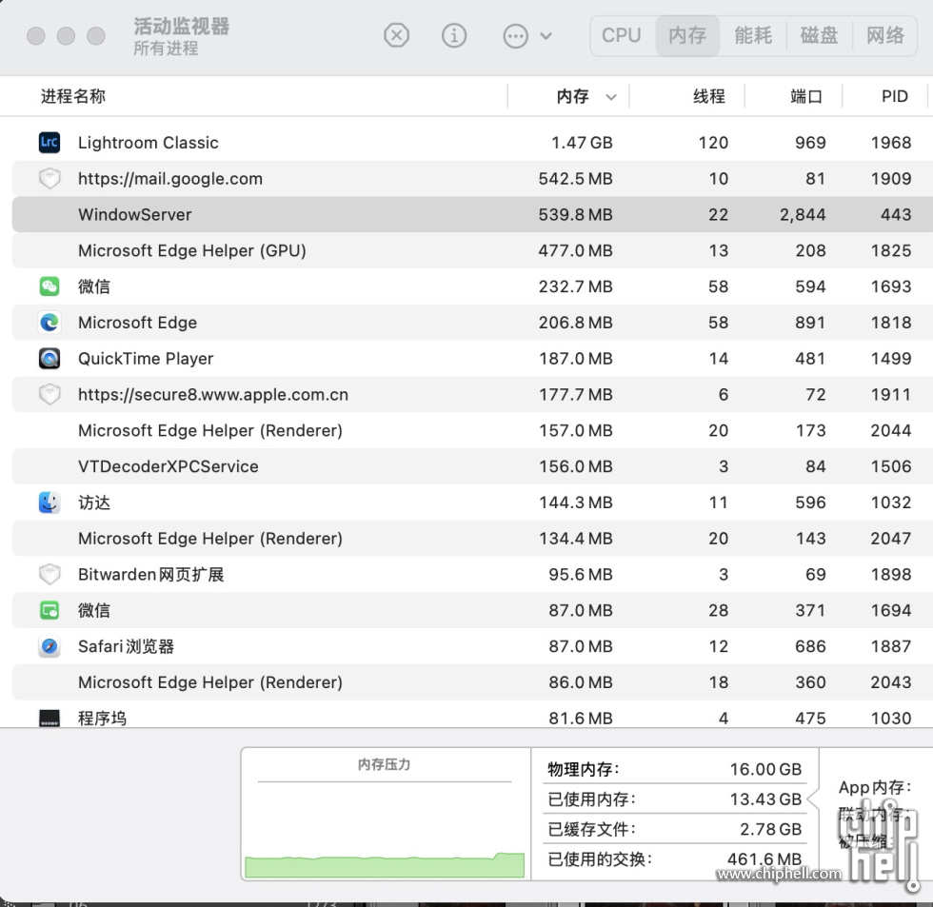The height and width of the screenshot is (907, 933).
Task: Click the shield icon beside https://secure8.www.apple.com.cn
Action: [50, 394]
